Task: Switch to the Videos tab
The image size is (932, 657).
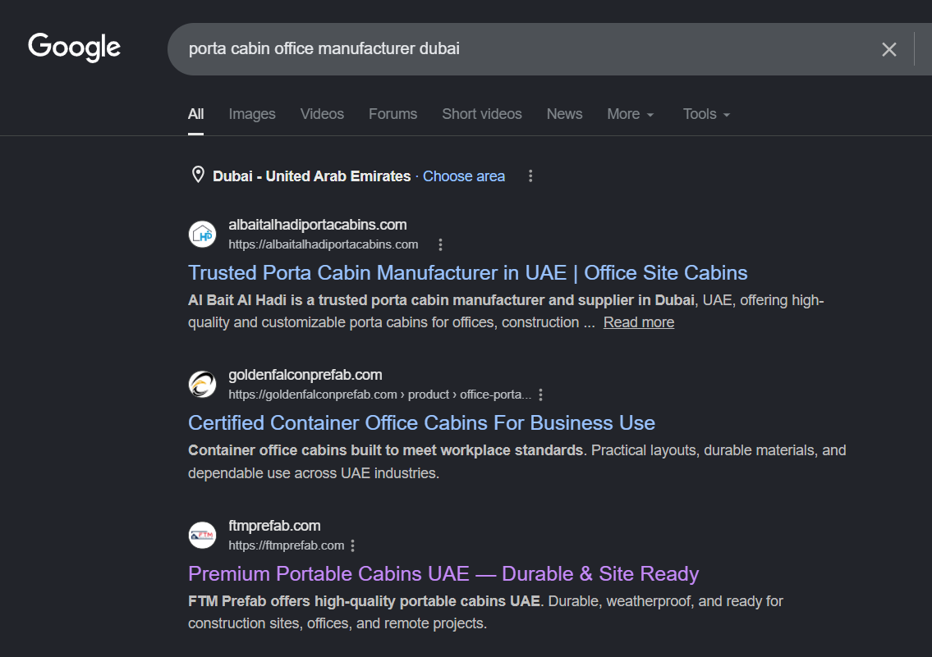Action: 322,114
